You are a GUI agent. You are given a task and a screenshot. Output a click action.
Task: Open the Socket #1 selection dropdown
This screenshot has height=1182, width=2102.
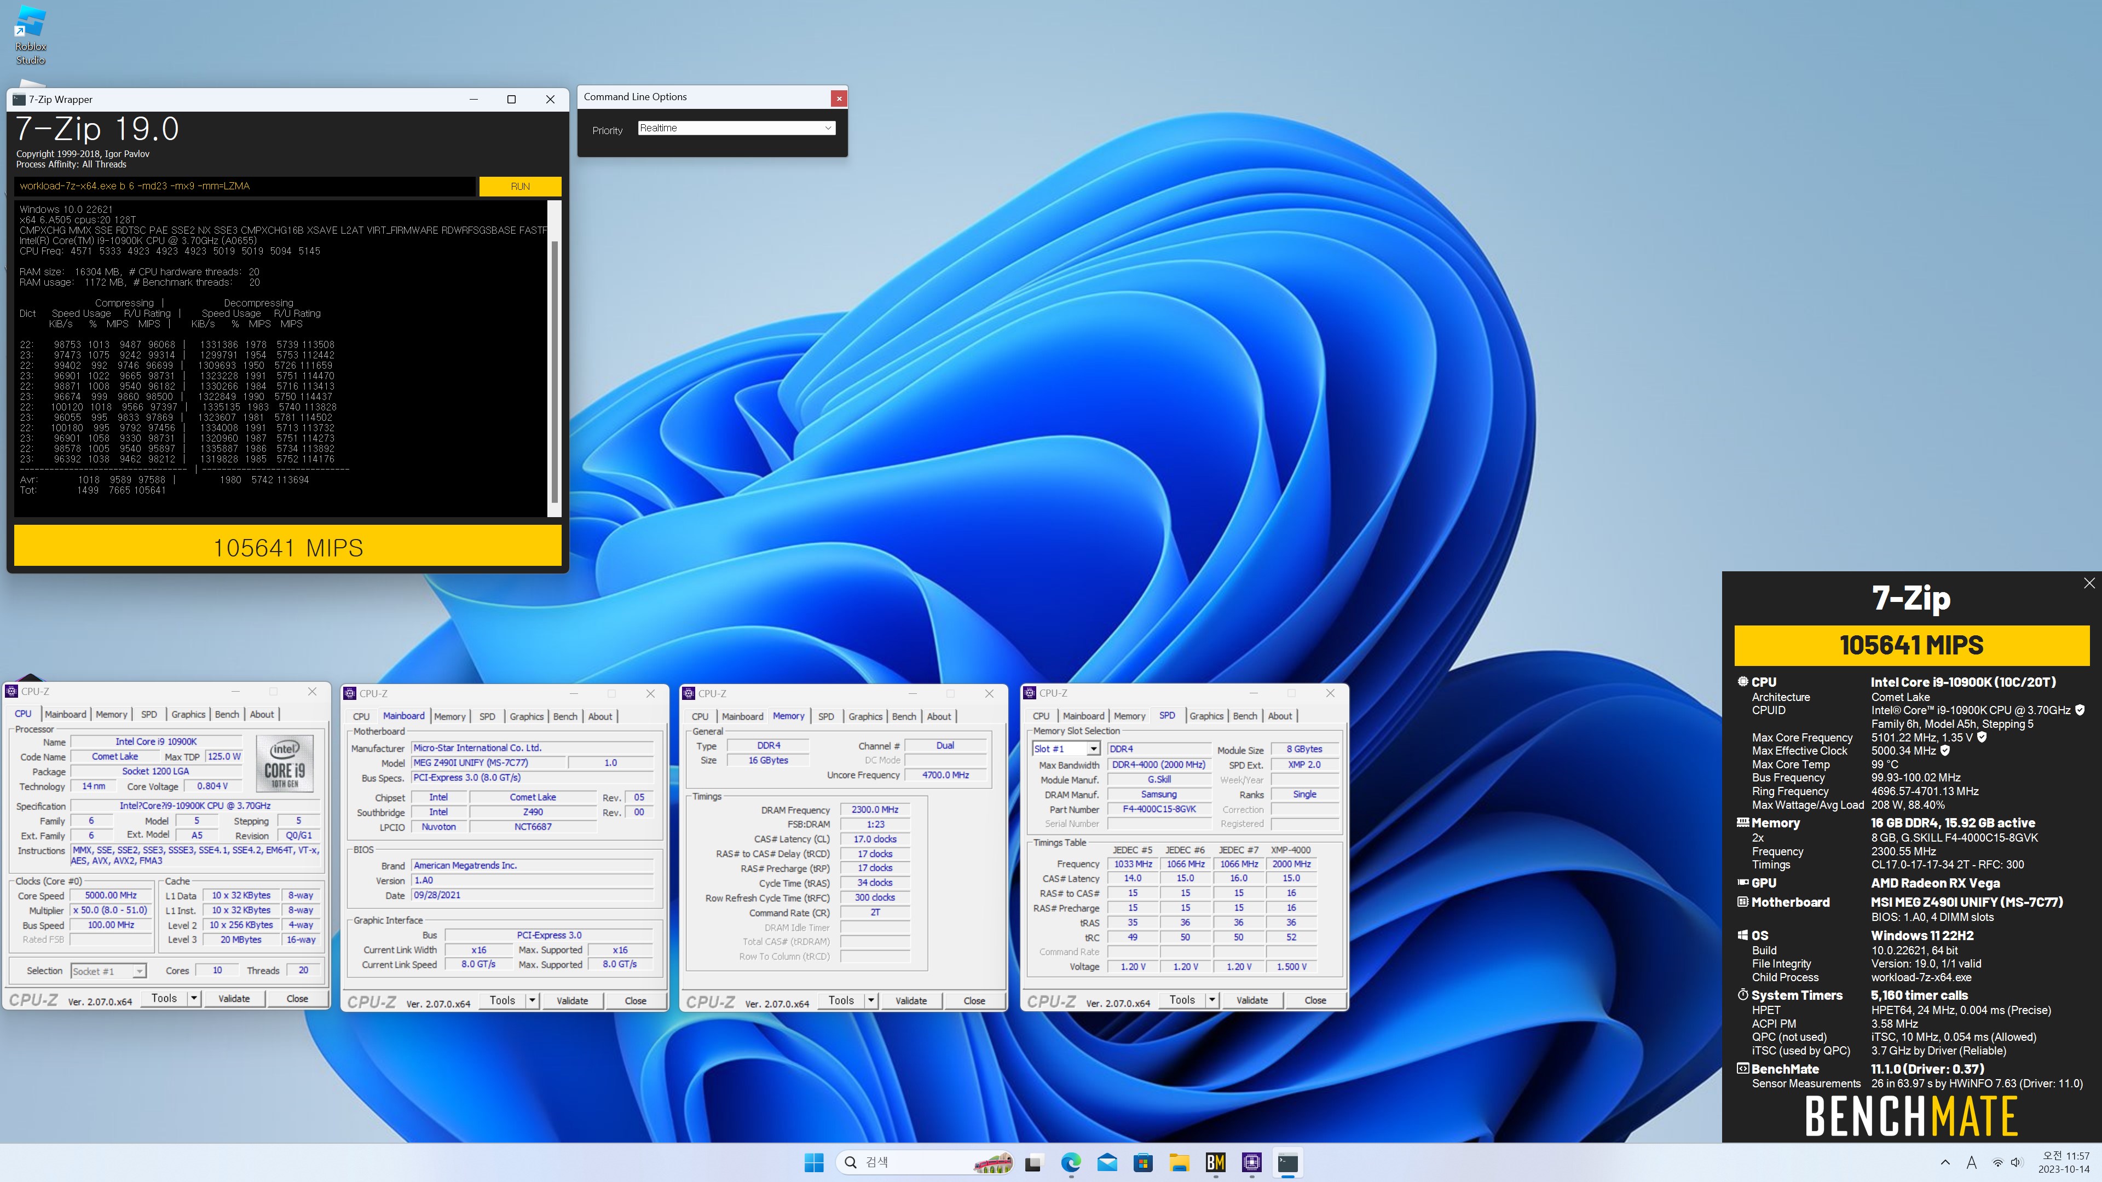[x=108, y=971]
